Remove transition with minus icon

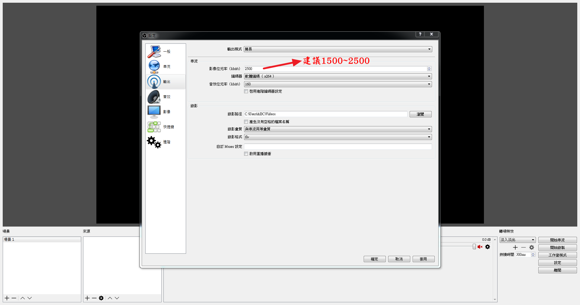pyautogui.click(x=524, y=247)
